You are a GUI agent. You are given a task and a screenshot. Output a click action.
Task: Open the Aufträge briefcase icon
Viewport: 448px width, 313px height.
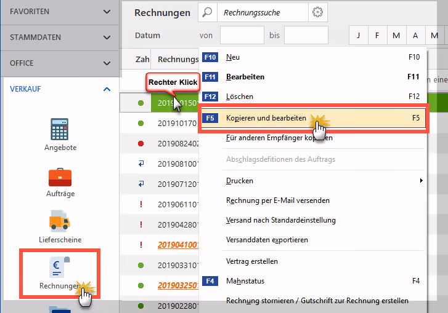(x=60, y=177)
